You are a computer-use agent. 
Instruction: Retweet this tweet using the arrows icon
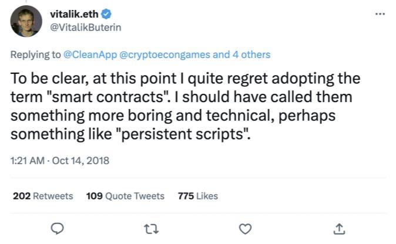(x=152, y=228)
